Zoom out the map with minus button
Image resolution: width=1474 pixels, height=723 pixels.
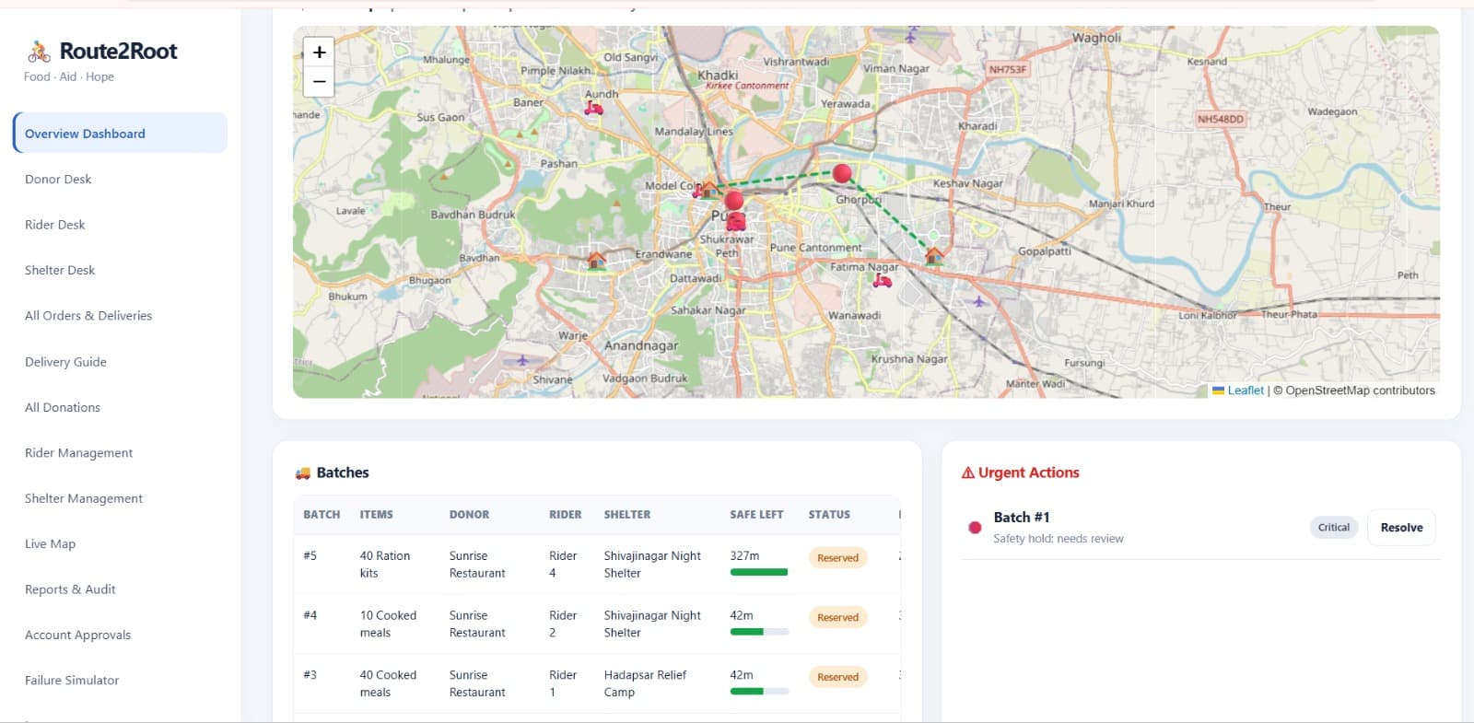point(319,82)
